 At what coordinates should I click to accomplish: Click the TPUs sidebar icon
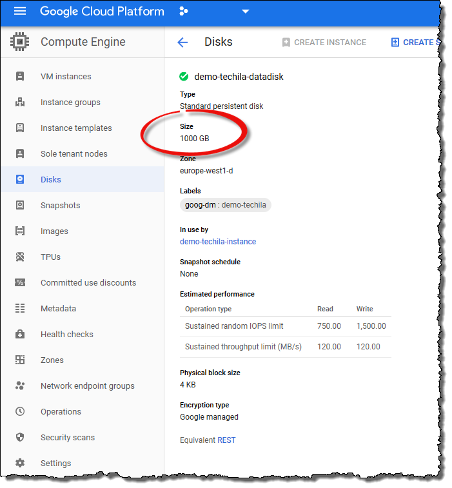pos(20,257)
